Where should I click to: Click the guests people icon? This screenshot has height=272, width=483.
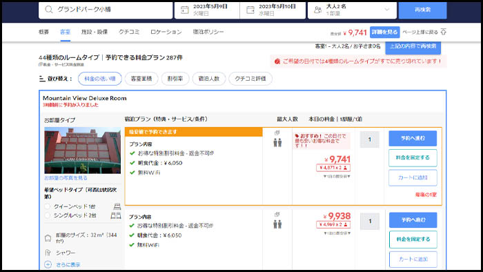pos(317,10)
